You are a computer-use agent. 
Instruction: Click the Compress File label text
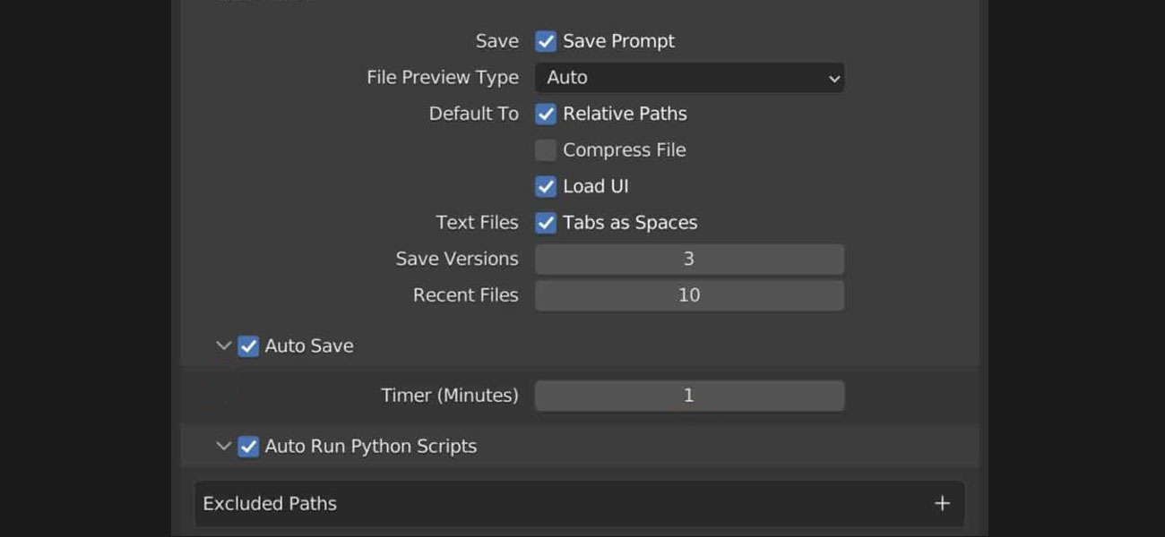click(624, 150)
